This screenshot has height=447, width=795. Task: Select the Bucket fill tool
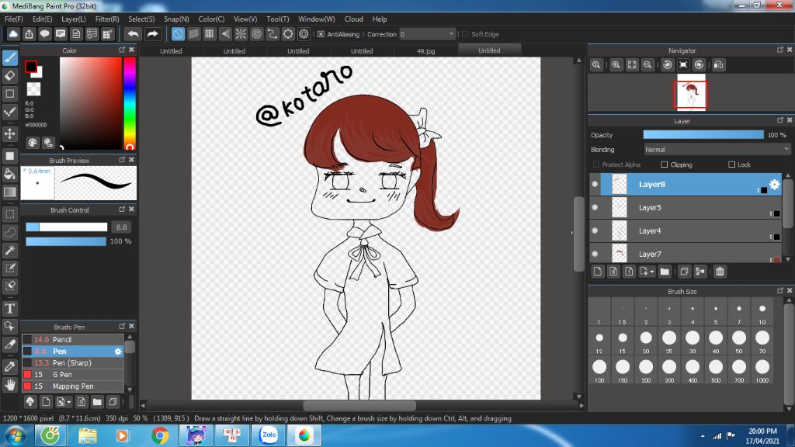[x=10, y=174]
